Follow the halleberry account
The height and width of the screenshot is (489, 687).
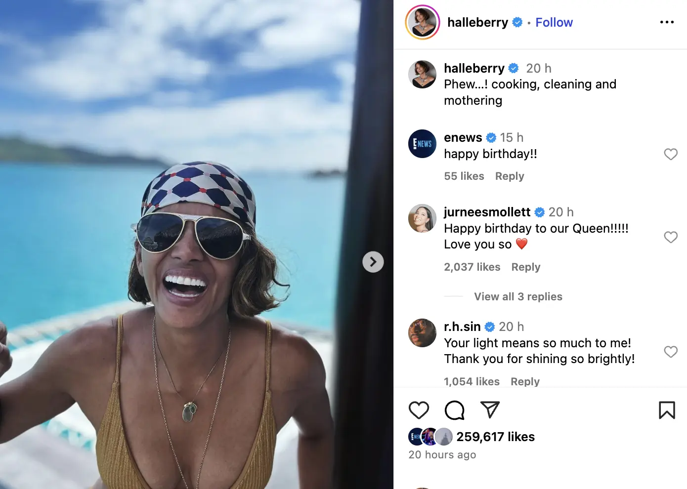554,22
